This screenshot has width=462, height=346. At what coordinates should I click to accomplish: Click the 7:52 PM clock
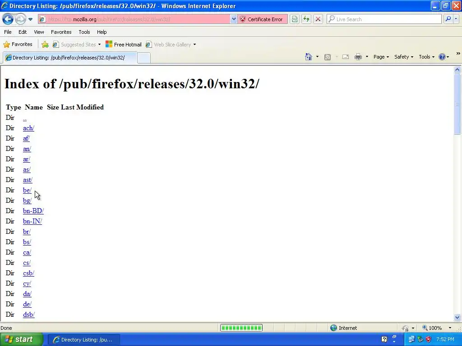445,340
